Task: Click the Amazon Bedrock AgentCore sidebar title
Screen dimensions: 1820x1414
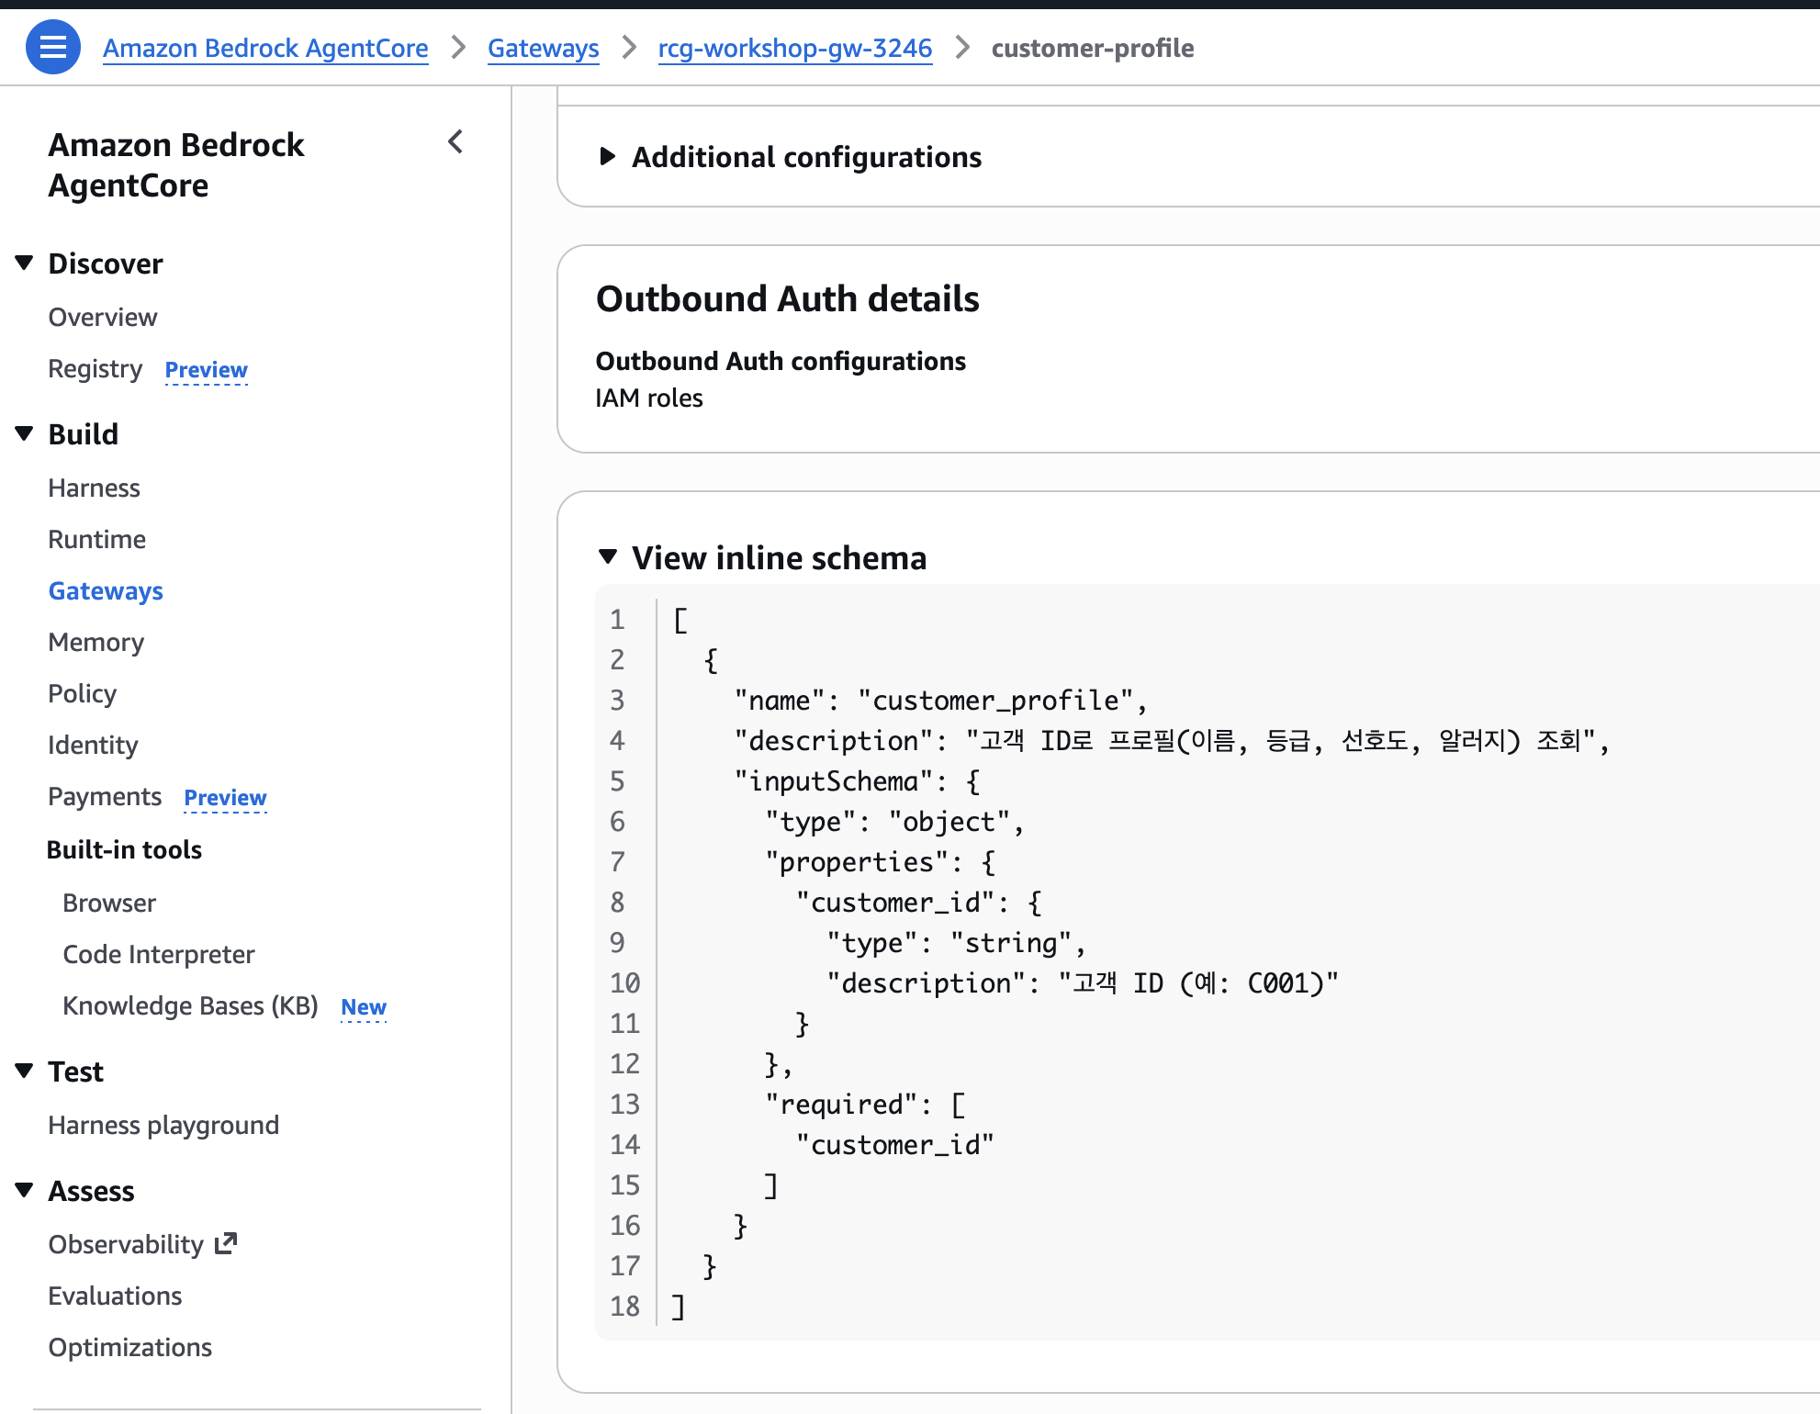Action: 176,165
